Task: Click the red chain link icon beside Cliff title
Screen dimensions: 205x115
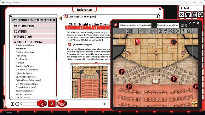Action: [x=66, y=17]
